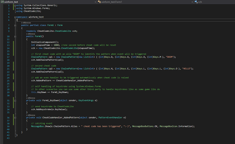This screenshot has width=235, height=144.
Task: Collapse the Form1 class outlining region
Action: click(x=15, y=25)
